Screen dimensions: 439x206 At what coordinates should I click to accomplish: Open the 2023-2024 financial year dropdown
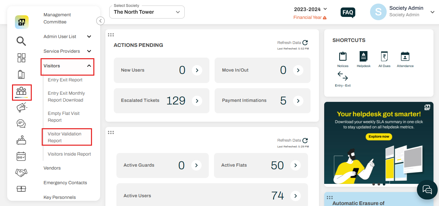310,9
